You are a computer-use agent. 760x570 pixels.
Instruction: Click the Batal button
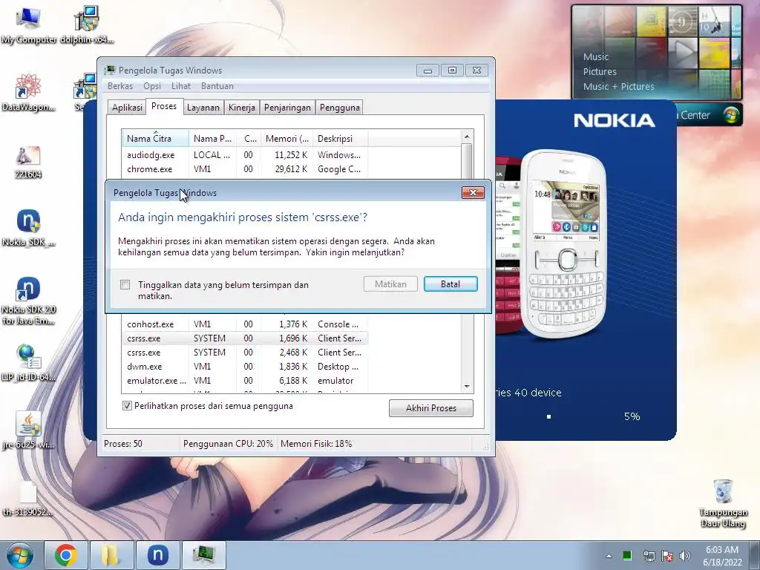click(451, 284)
